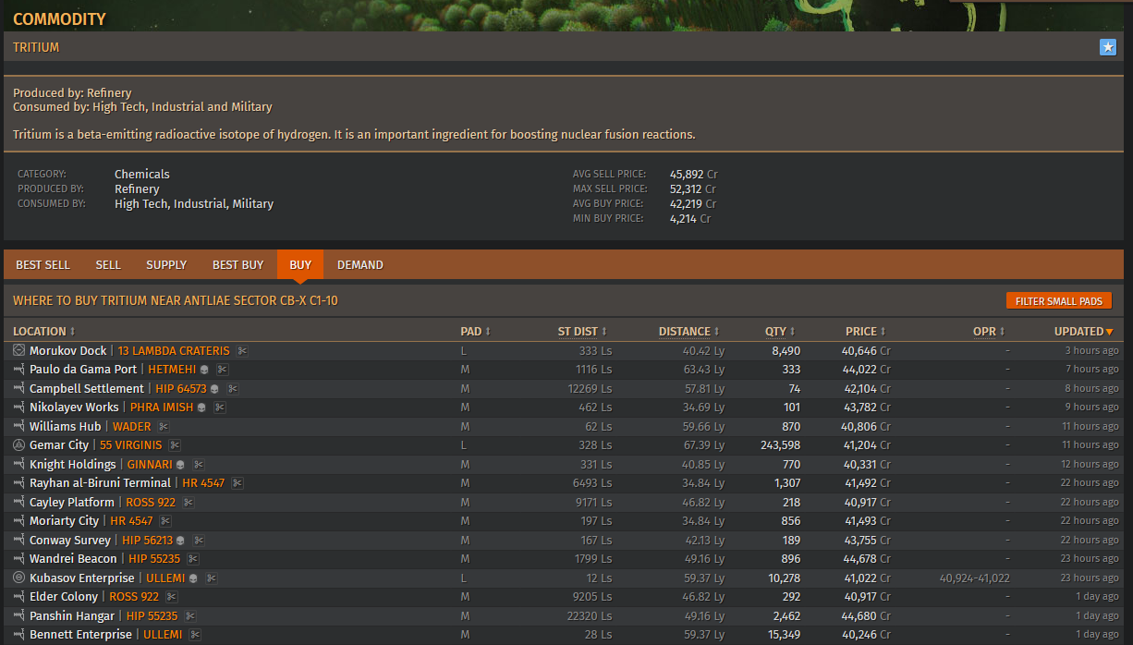Click the outpost icon before Williams Hub
Image resolution: width=1133 pixels, height=645 pixels.
click(x=19, y=427)
